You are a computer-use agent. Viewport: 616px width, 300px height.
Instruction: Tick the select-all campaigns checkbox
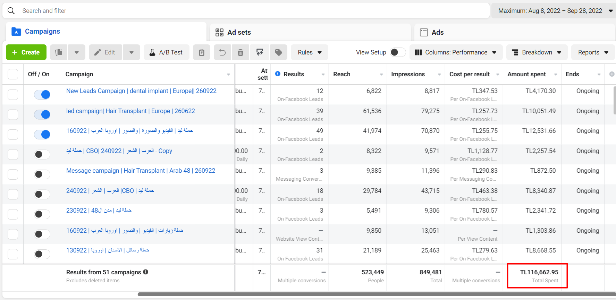[13, 74]
